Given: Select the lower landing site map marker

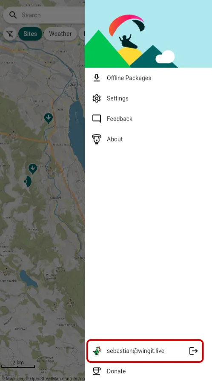Looking at the screenshot, I should click(33, 169).
